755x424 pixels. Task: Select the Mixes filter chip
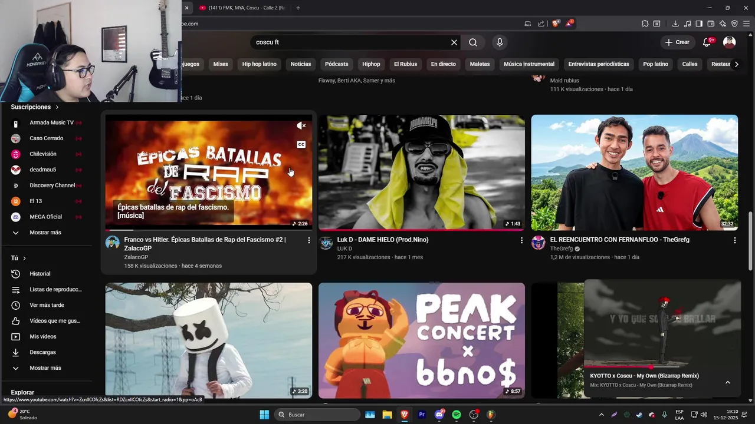point(221,64)
